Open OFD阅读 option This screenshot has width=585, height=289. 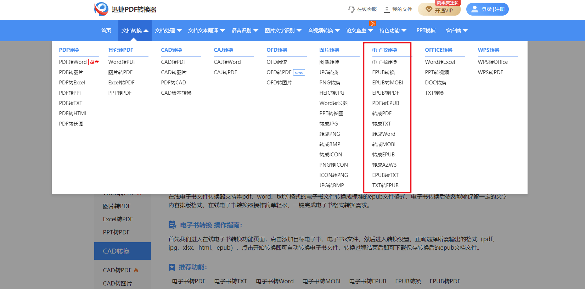[277, 62]
